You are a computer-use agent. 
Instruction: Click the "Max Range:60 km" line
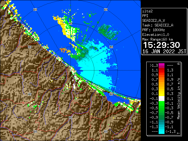[157, 39]
